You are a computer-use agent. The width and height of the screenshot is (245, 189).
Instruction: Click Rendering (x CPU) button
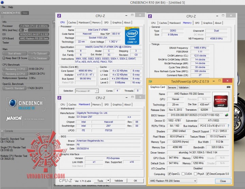coord(15,74)
